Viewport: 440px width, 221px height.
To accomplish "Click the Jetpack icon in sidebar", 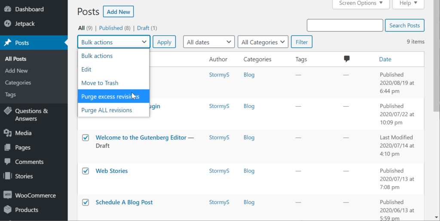I will click(x=7, y=23).
